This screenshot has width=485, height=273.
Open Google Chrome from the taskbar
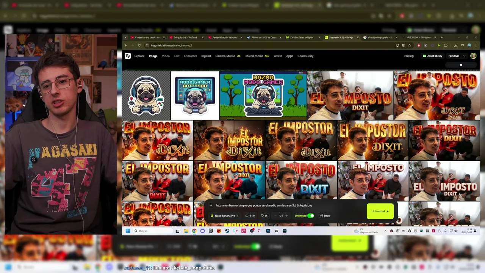tap(194, 231)
